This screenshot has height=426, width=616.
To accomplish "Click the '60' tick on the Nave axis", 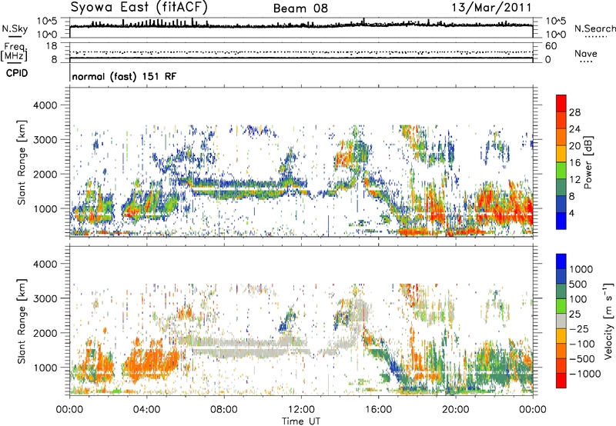I will [551, 46].
